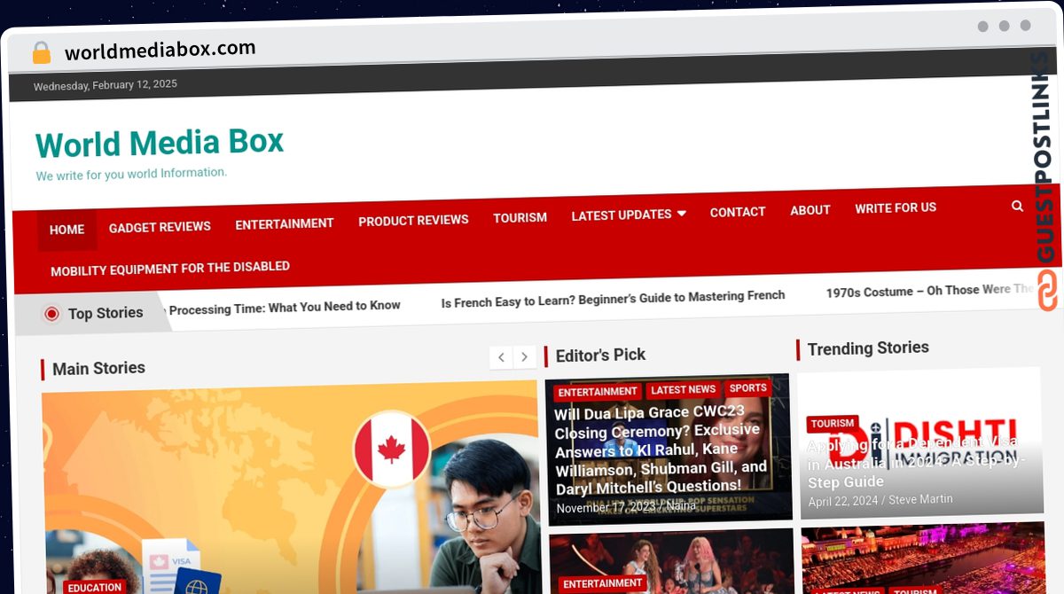The width and height of the screenshot is (1064, 594).
Task: Click the Trending Stories heading
Action: (x=868, y=348)
